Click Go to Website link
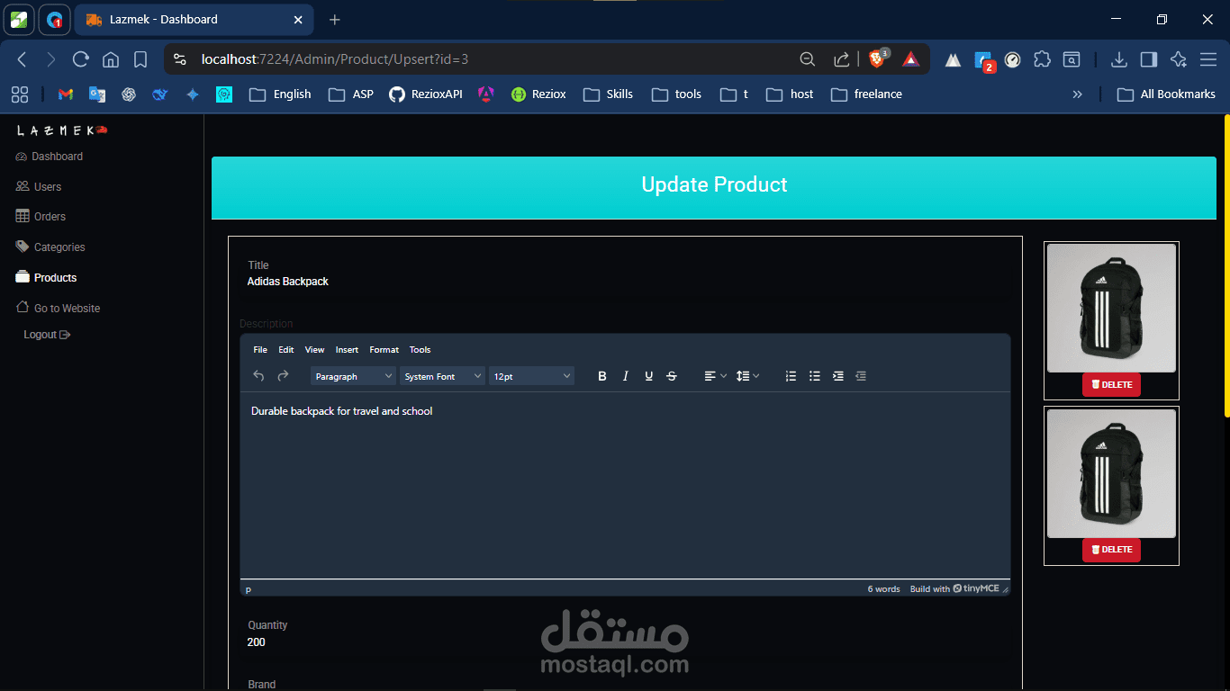This screenshot has width=1230, height=691. [x=59, y=308]
